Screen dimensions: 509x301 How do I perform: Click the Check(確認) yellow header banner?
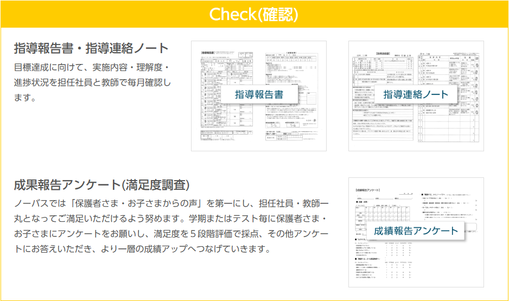(254, 14)
